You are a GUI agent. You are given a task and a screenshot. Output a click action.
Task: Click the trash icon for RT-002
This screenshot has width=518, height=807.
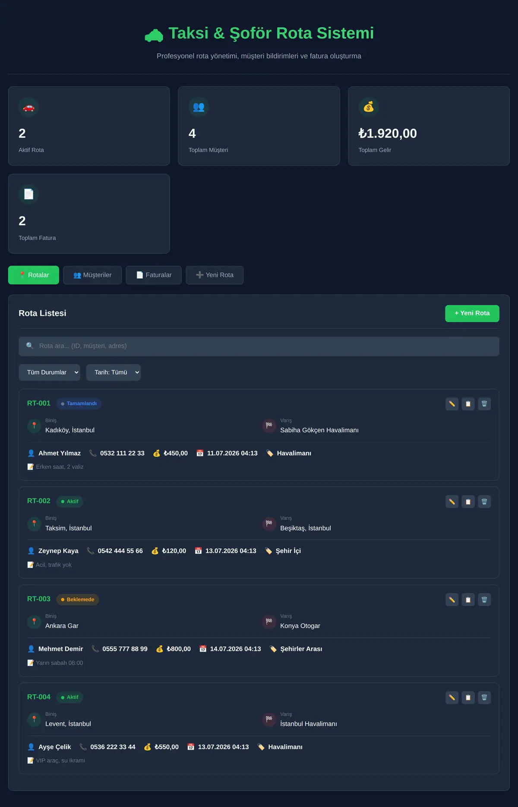(x=484, y=502)
